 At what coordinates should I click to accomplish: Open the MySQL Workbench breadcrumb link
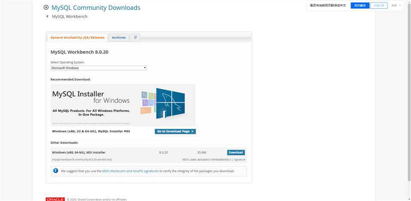point(69,16)
